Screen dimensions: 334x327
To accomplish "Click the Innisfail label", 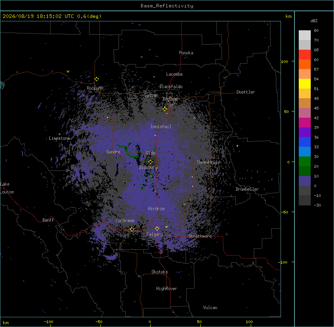I will [161, 127].
